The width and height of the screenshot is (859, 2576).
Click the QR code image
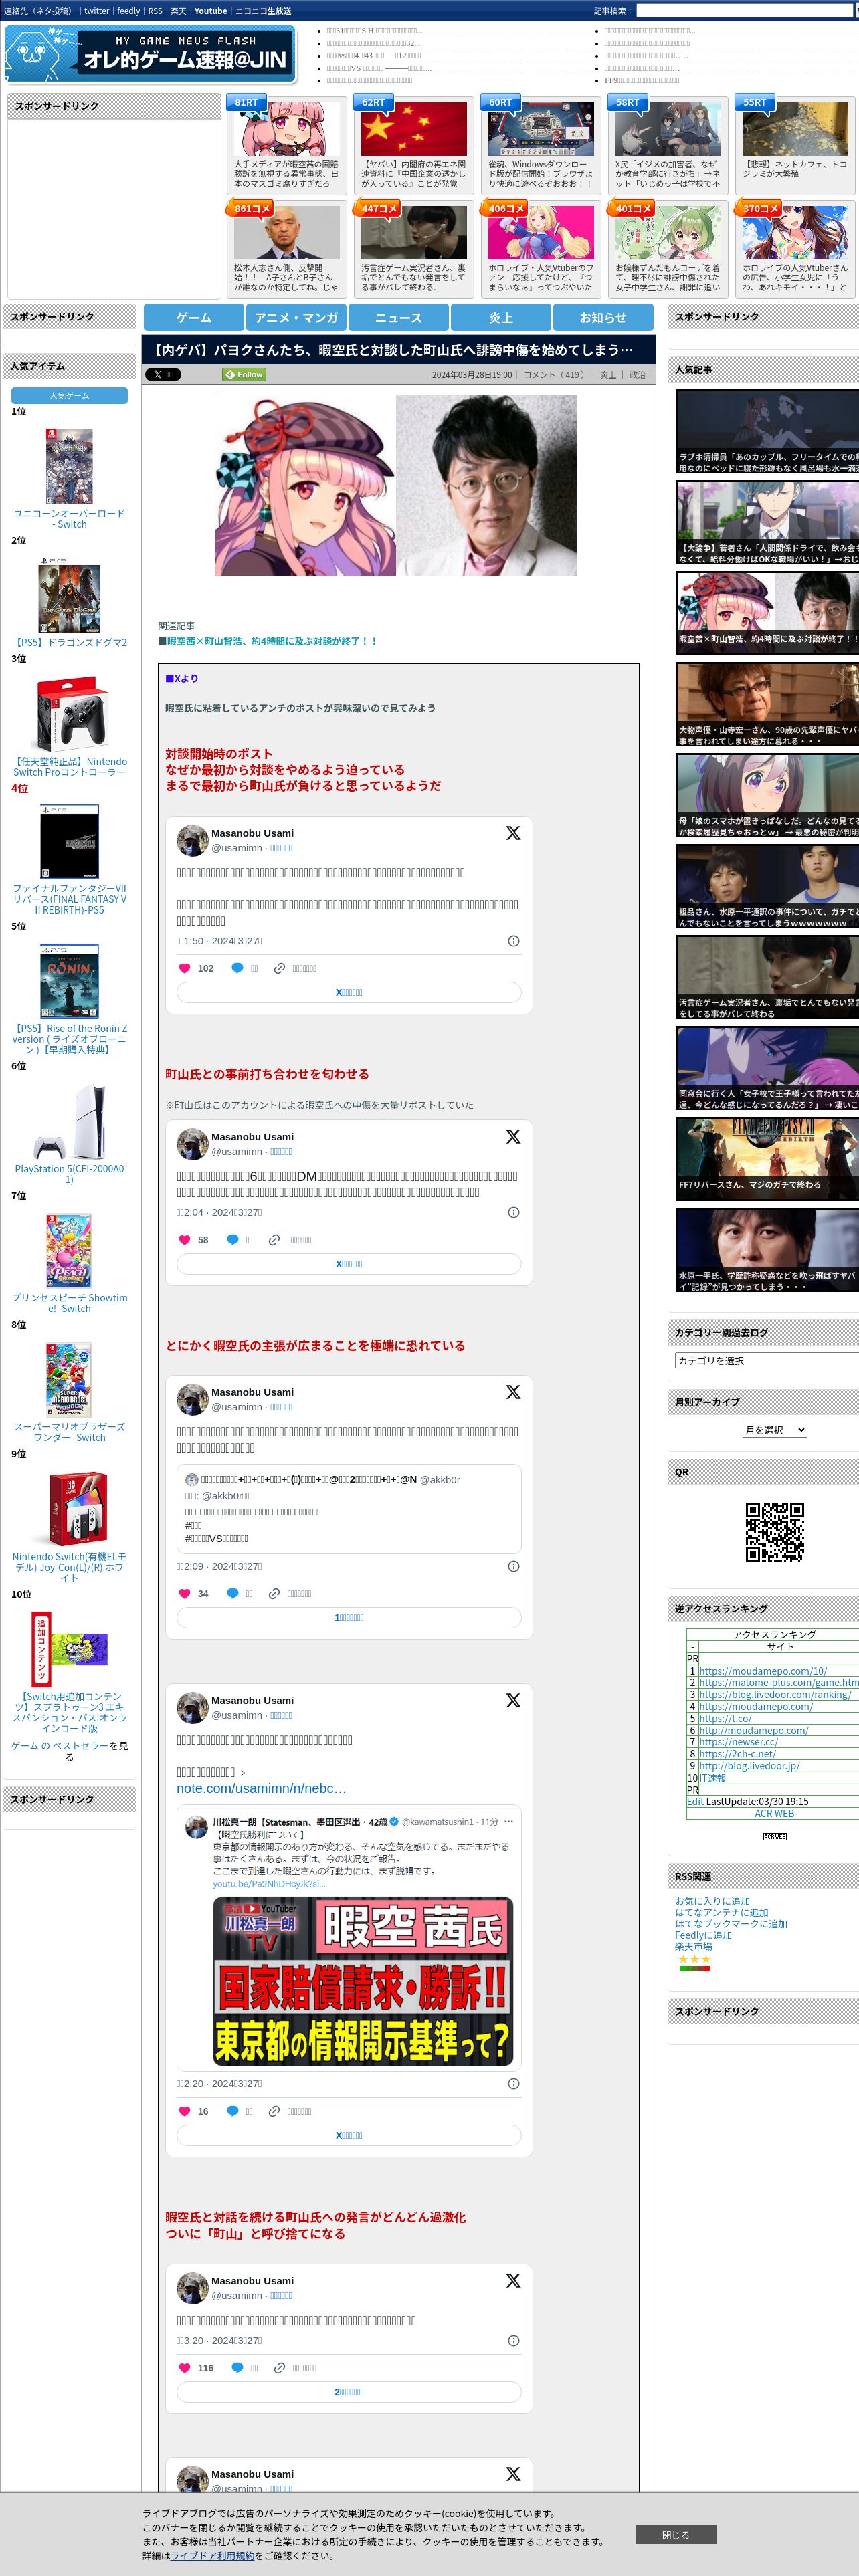[x=775, y=1532]
